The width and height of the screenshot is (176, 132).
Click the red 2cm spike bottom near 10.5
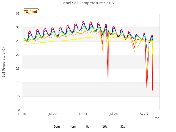point(108,81)
